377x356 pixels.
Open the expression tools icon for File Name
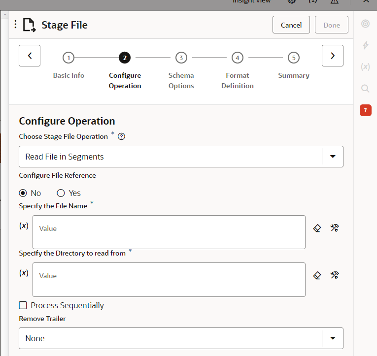[335, 228]
